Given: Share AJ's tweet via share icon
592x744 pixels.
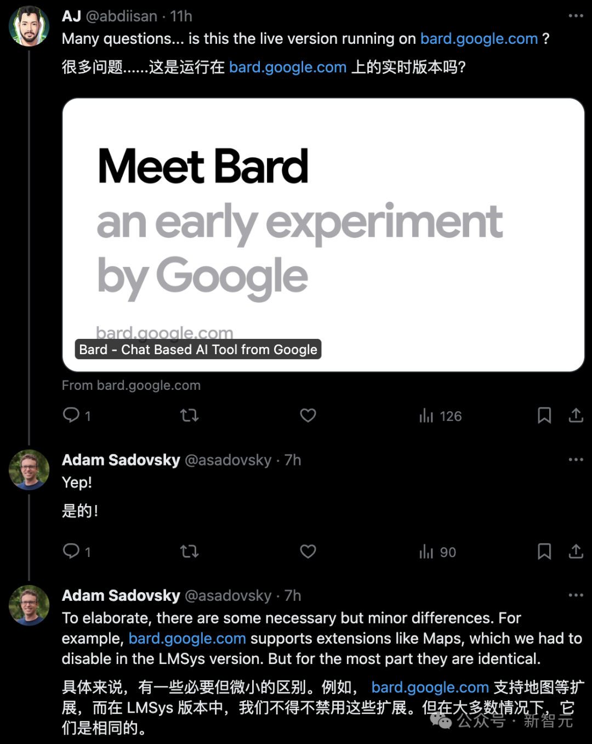Looking at the screenshot, I should coord(576,415).
